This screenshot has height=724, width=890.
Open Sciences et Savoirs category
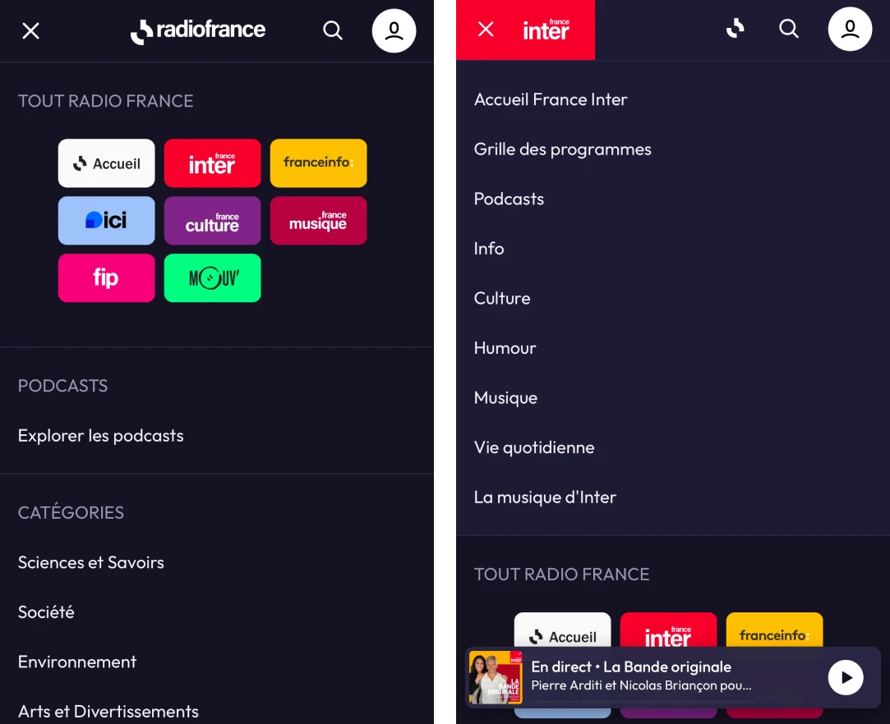91,562
